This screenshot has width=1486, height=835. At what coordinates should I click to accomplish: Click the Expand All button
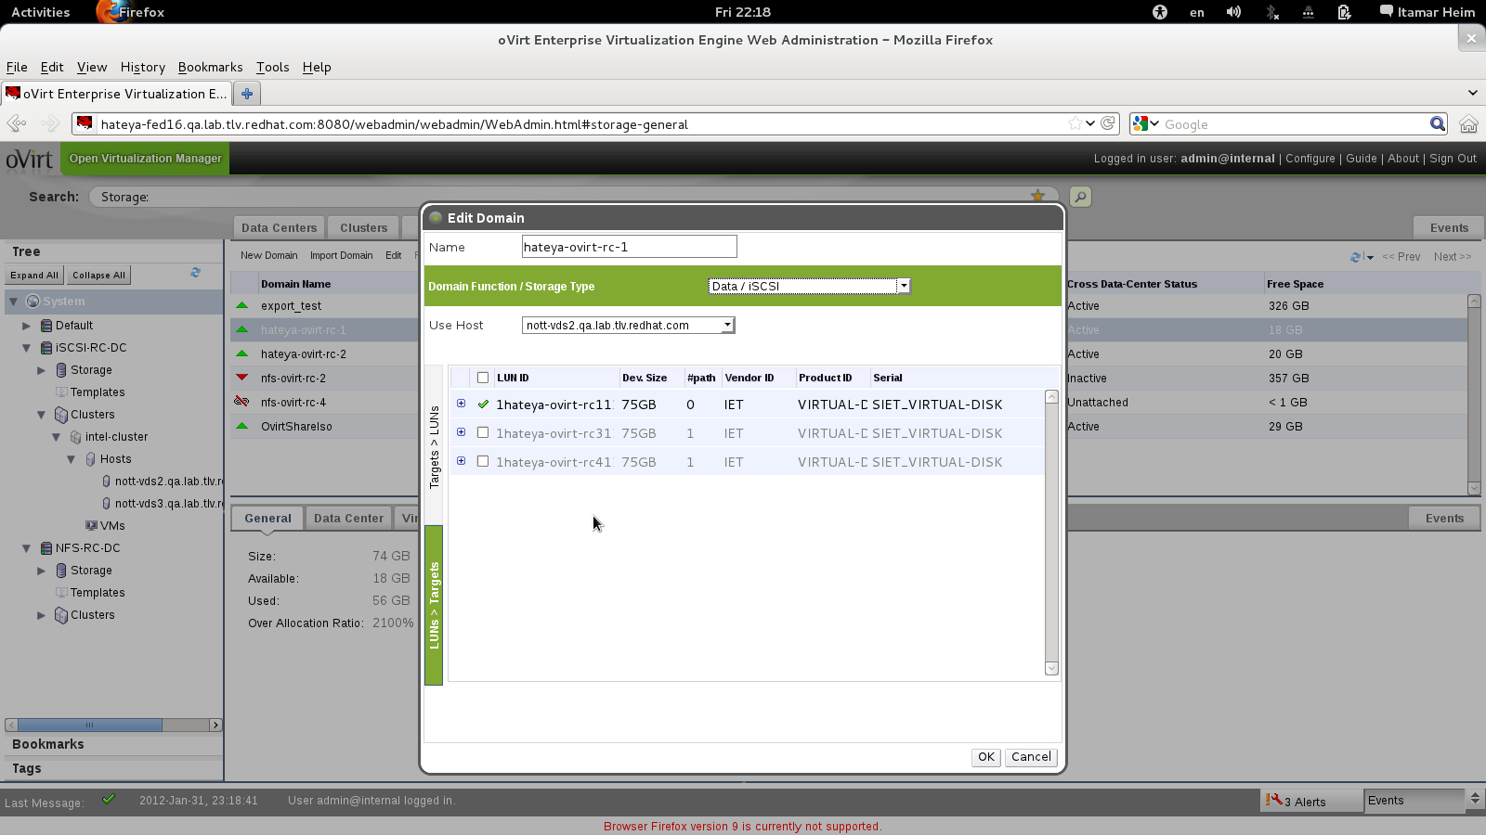pyautogui.click(x=34, y=276)
